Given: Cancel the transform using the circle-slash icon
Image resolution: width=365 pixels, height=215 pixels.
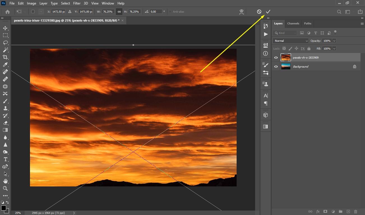Looking at the screenshot, I should [x=259, y=11].
